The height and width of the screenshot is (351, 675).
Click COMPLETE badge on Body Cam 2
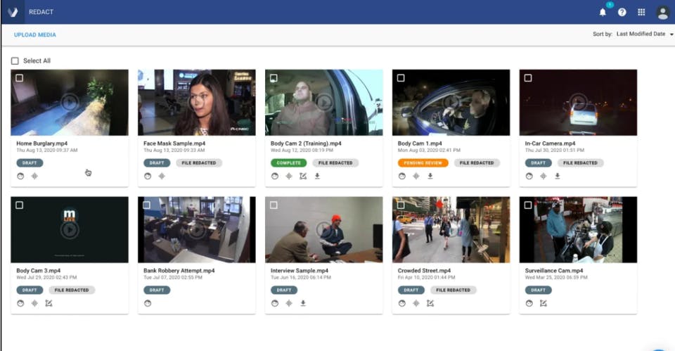tap(288, 162)
